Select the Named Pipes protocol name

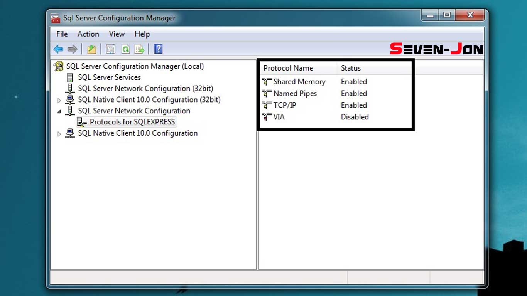click(295, 93)
